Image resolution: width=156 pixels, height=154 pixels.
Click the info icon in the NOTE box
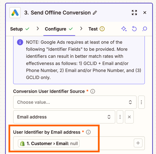click(x=20, y=42)
